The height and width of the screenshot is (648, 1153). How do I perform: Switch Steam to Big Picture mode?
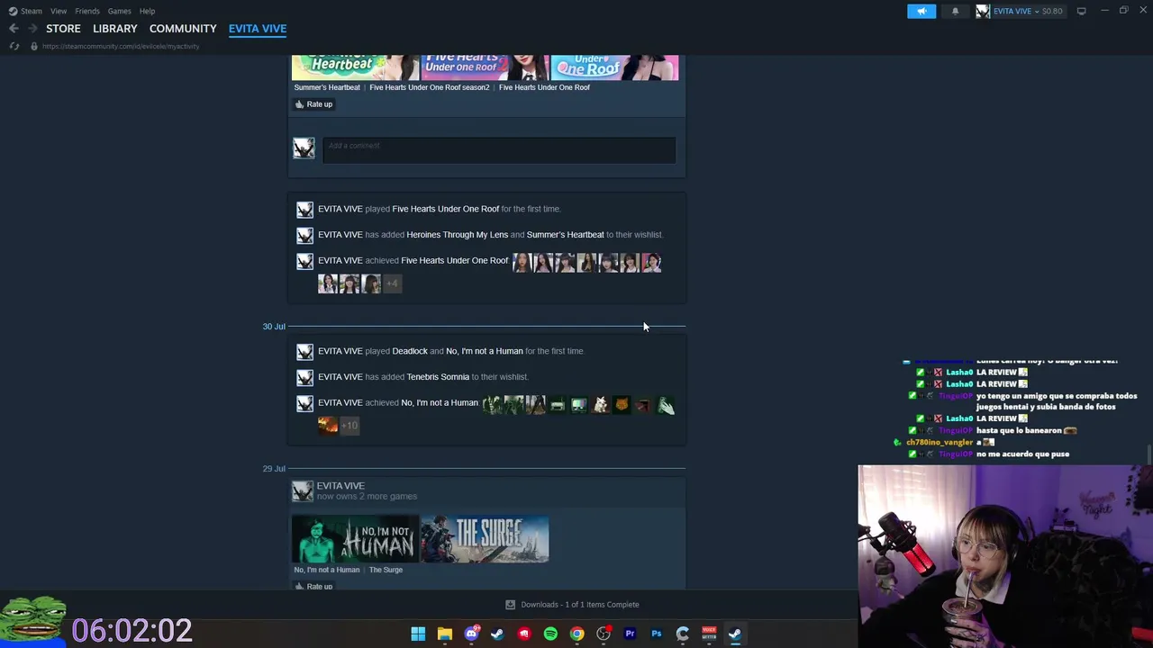point(1081,11)
